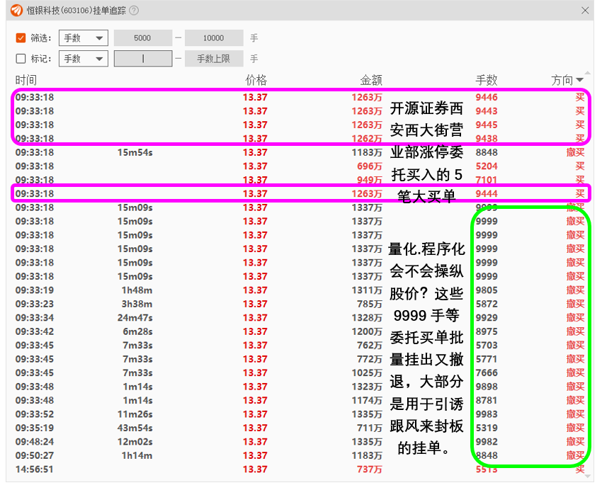Screen dimensions: 602x490
Task: Click the 手数上限 mark input field
Action: click(213, 59)
